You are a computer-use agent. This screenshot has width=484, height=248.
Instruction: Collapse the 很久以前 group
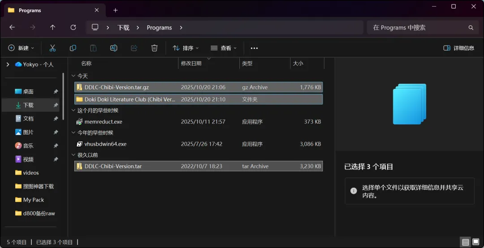click(73, 155)
